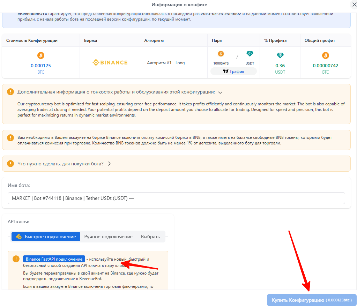Click the BTC unit under 0.000125
Image resolution: width=357 pixels, height=307 pixels.
[x=41, y=72]
